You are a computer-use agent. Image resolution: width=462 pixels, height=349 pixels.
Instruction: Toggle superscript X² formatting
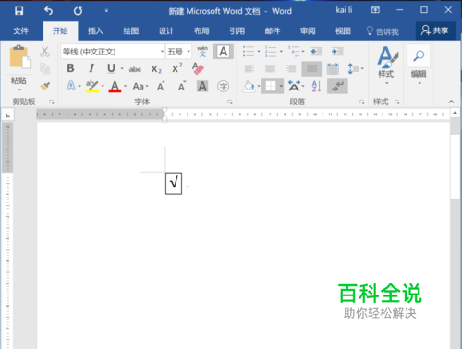click(x=177, y=68)
